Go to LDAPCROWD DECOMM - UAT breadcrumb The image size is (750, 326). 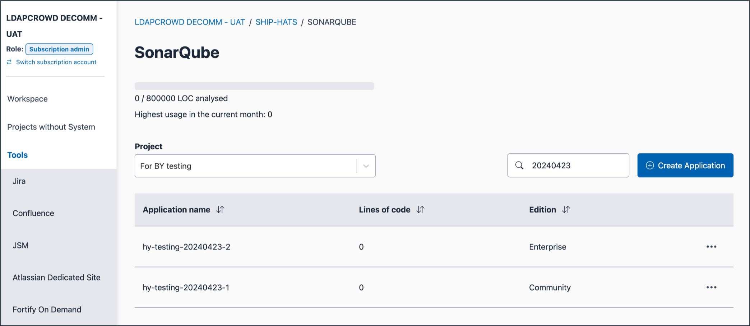click(x=190, y=22)
